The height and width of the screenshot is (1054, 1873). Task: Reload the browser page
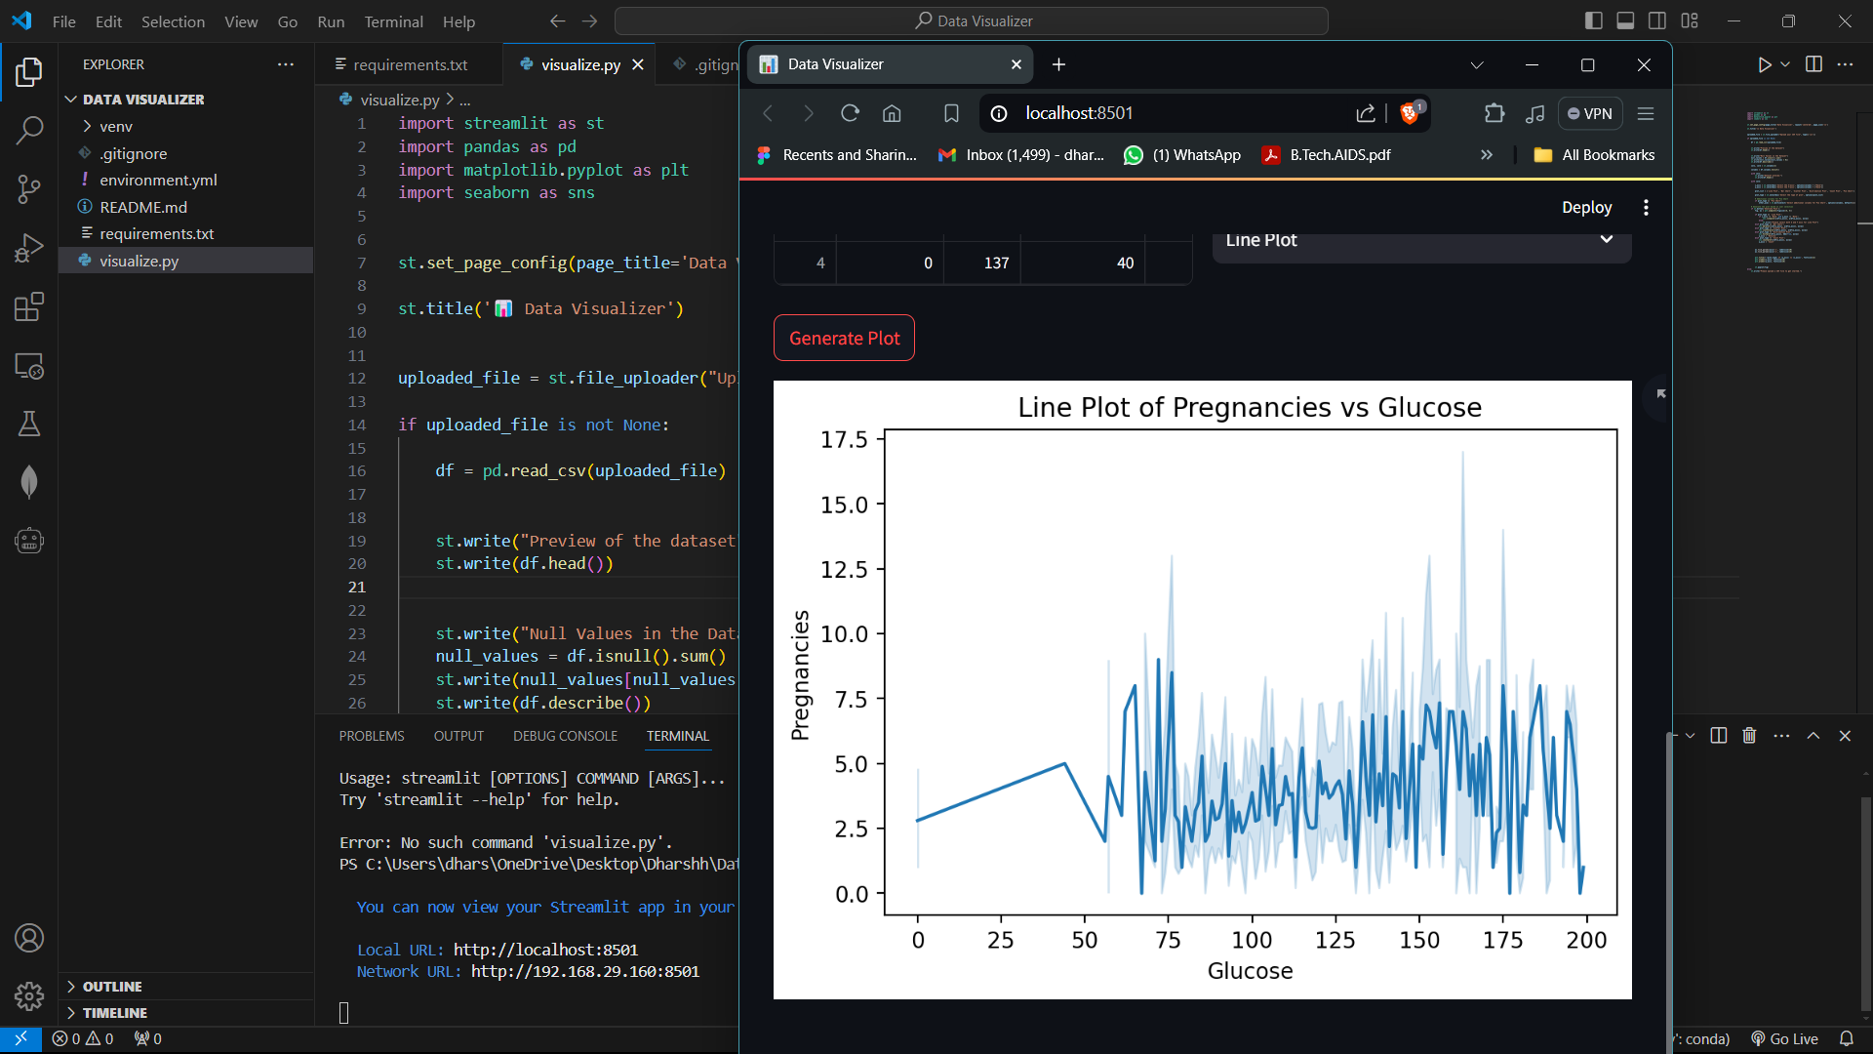850,113
